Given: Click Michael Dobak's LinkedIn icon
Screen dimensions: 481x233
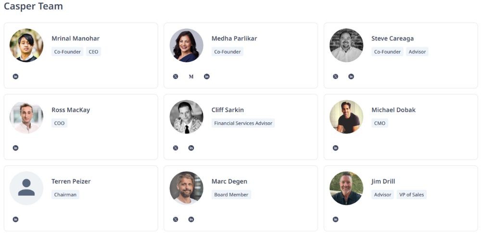Looking at the screenshot, I should (336, 148).
